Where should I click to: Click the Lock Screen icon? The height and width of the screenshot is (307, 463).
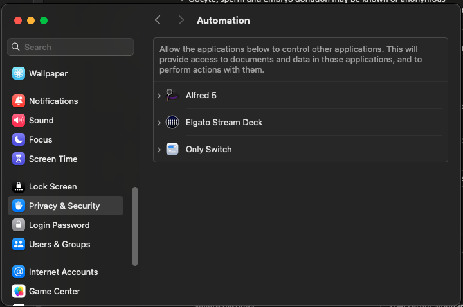[x=19, y=186]
